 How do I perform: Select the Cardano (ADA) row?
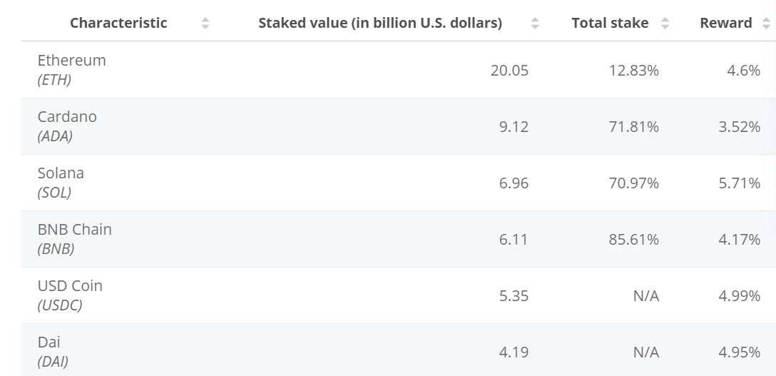coord(399,126)
